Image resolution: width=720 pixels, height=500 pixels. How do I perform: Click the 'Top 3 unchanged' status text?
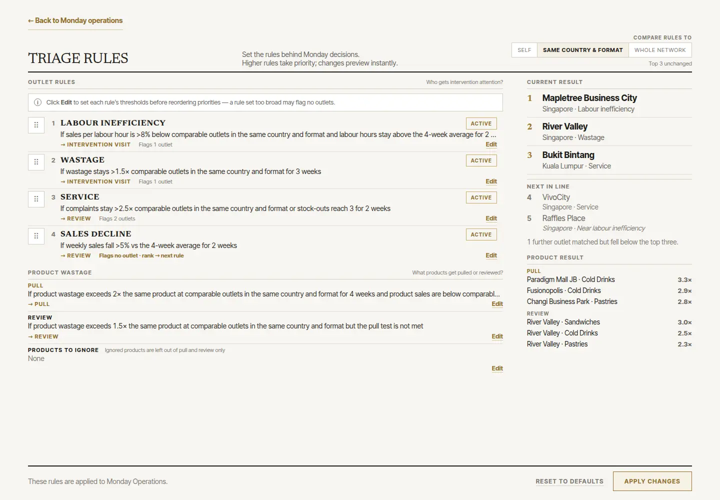670,63
